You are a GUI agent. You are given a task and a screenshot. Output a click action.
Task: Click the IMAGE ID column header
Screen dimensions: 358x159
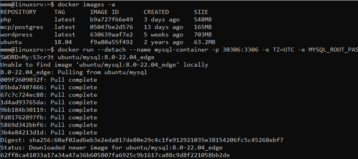tap(104, 12)
